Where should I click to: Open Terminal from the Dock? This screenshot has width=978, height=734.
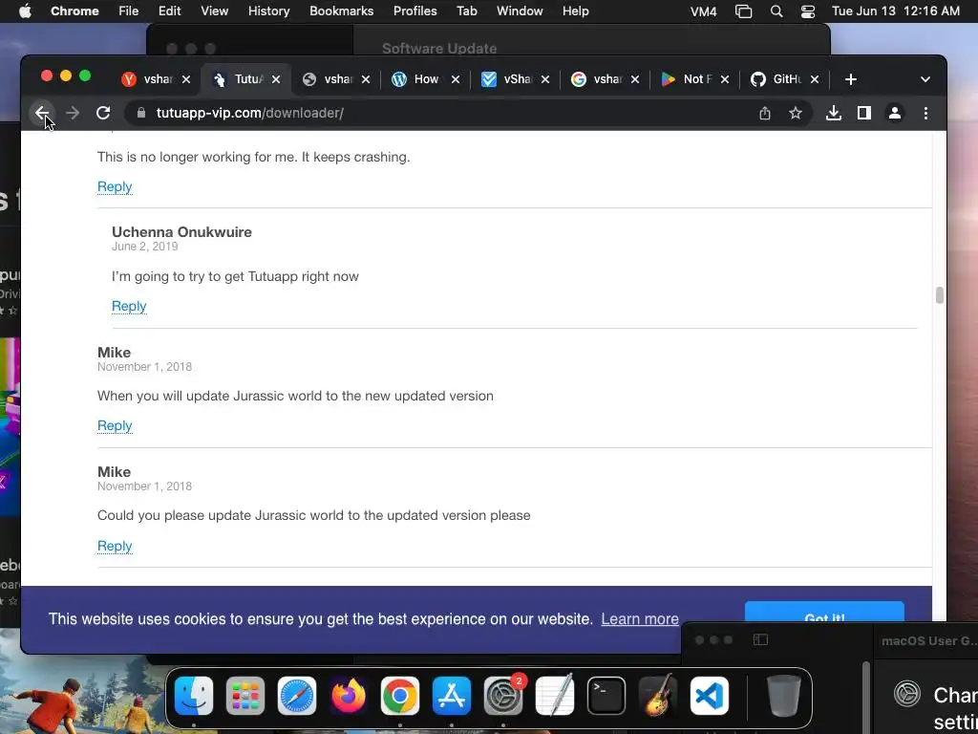tap(606, 696)
